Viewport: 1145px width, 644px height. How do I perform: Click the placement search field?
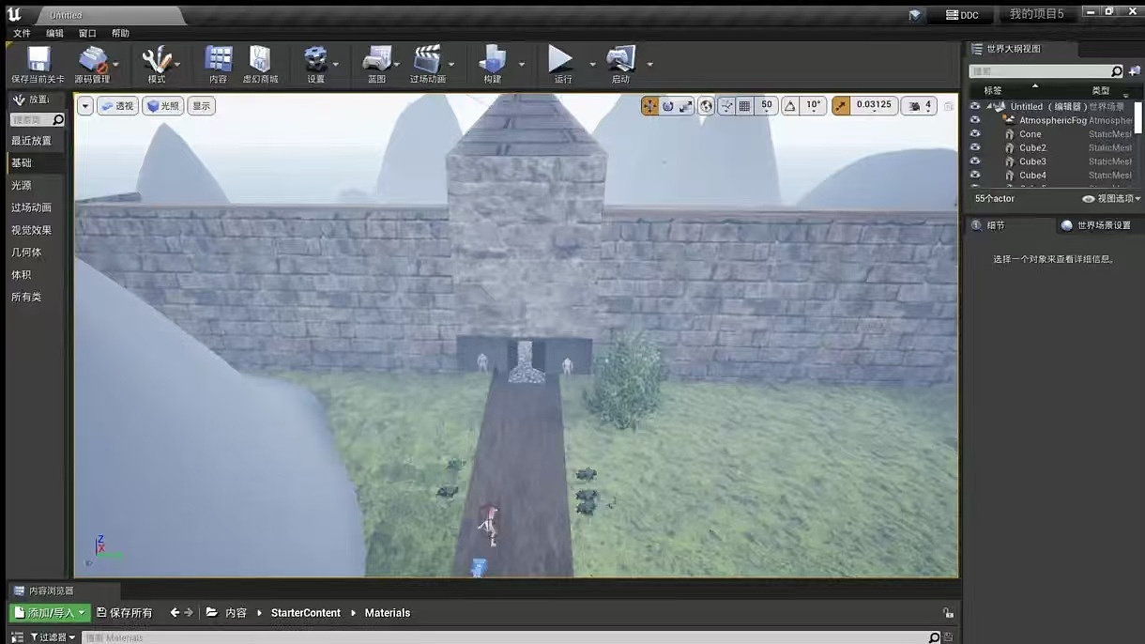click(38, 120)
